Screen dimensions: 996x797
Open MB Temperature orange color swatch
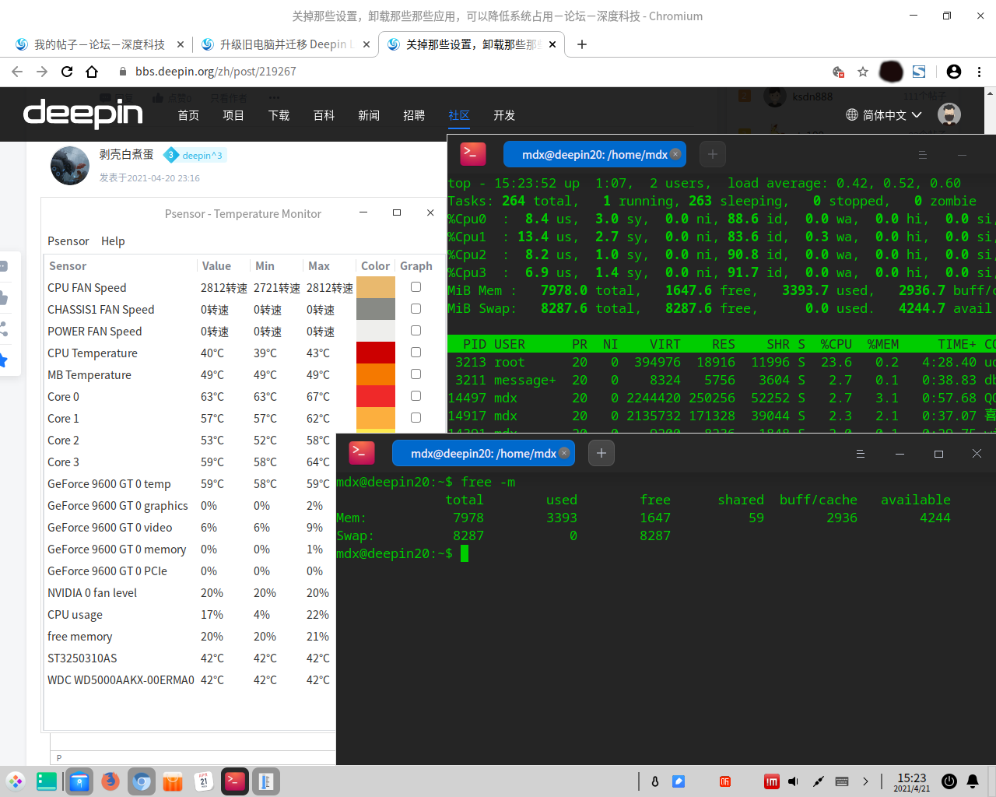(376, 374)
